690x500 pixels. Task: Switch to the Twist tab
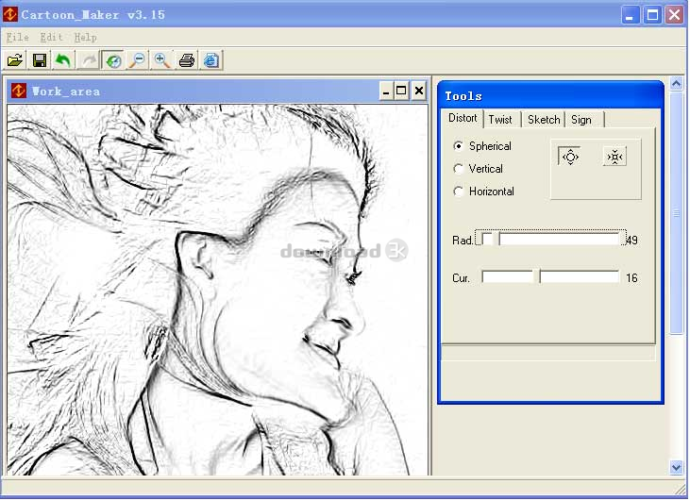[x=500, y=120]
